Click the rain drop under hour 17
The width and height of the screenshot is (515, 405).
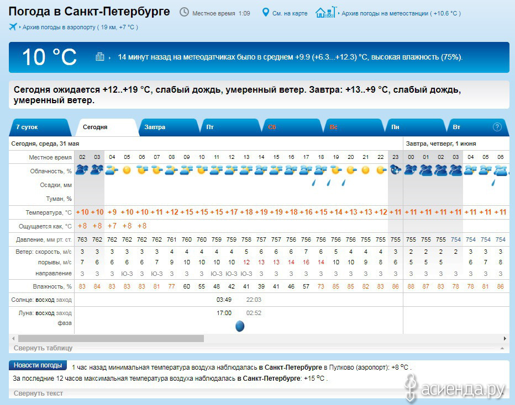[314, 183]
